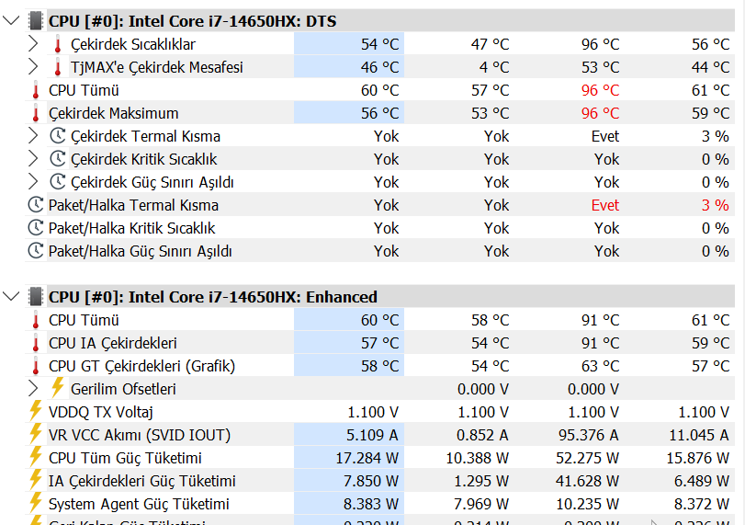The width and height of the screenshot is (745, 525).
Task: Click the 8.383 W System Agent current value
Action: [x=370, y=504]
